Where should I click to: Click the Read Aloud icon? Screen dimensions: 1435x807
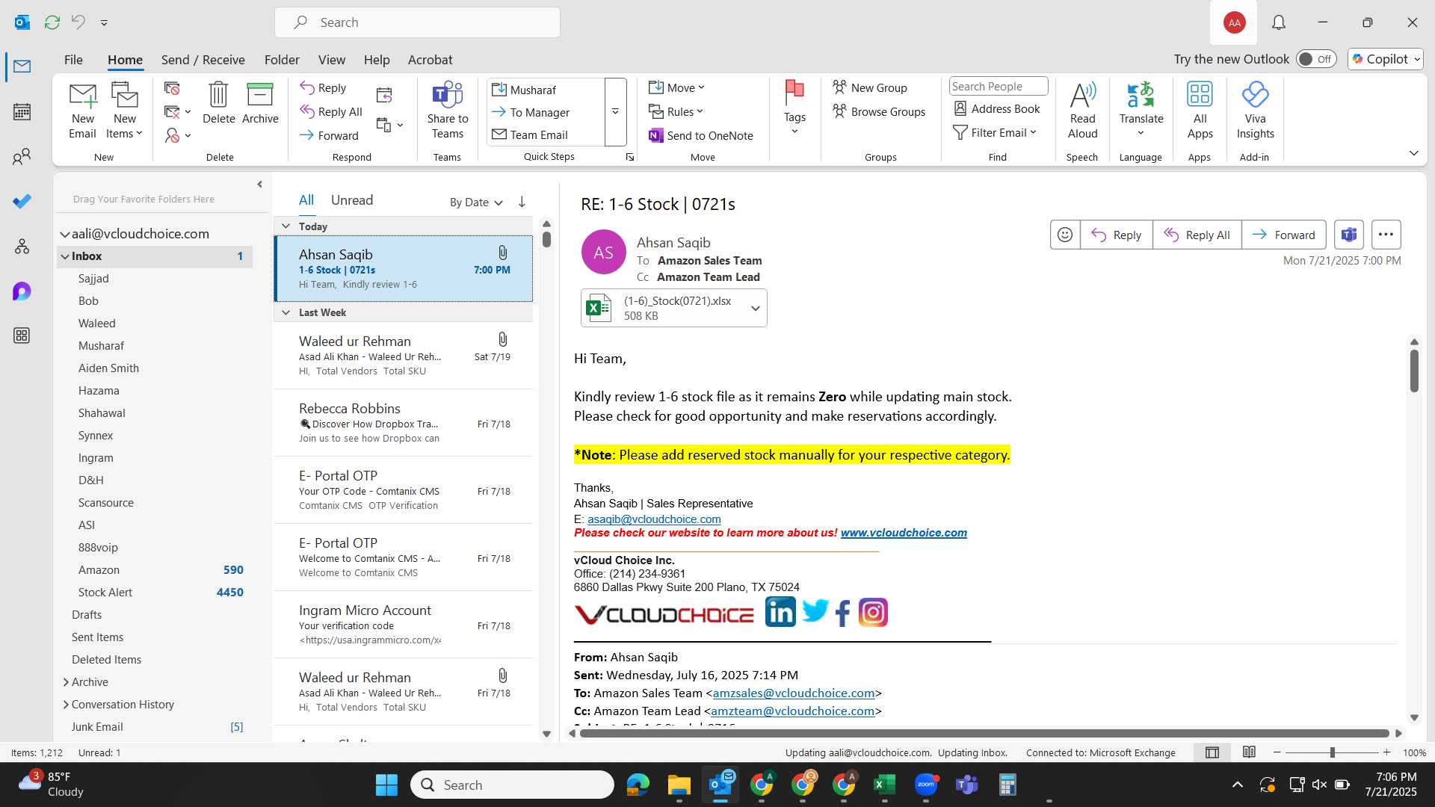coord(1082,111)
